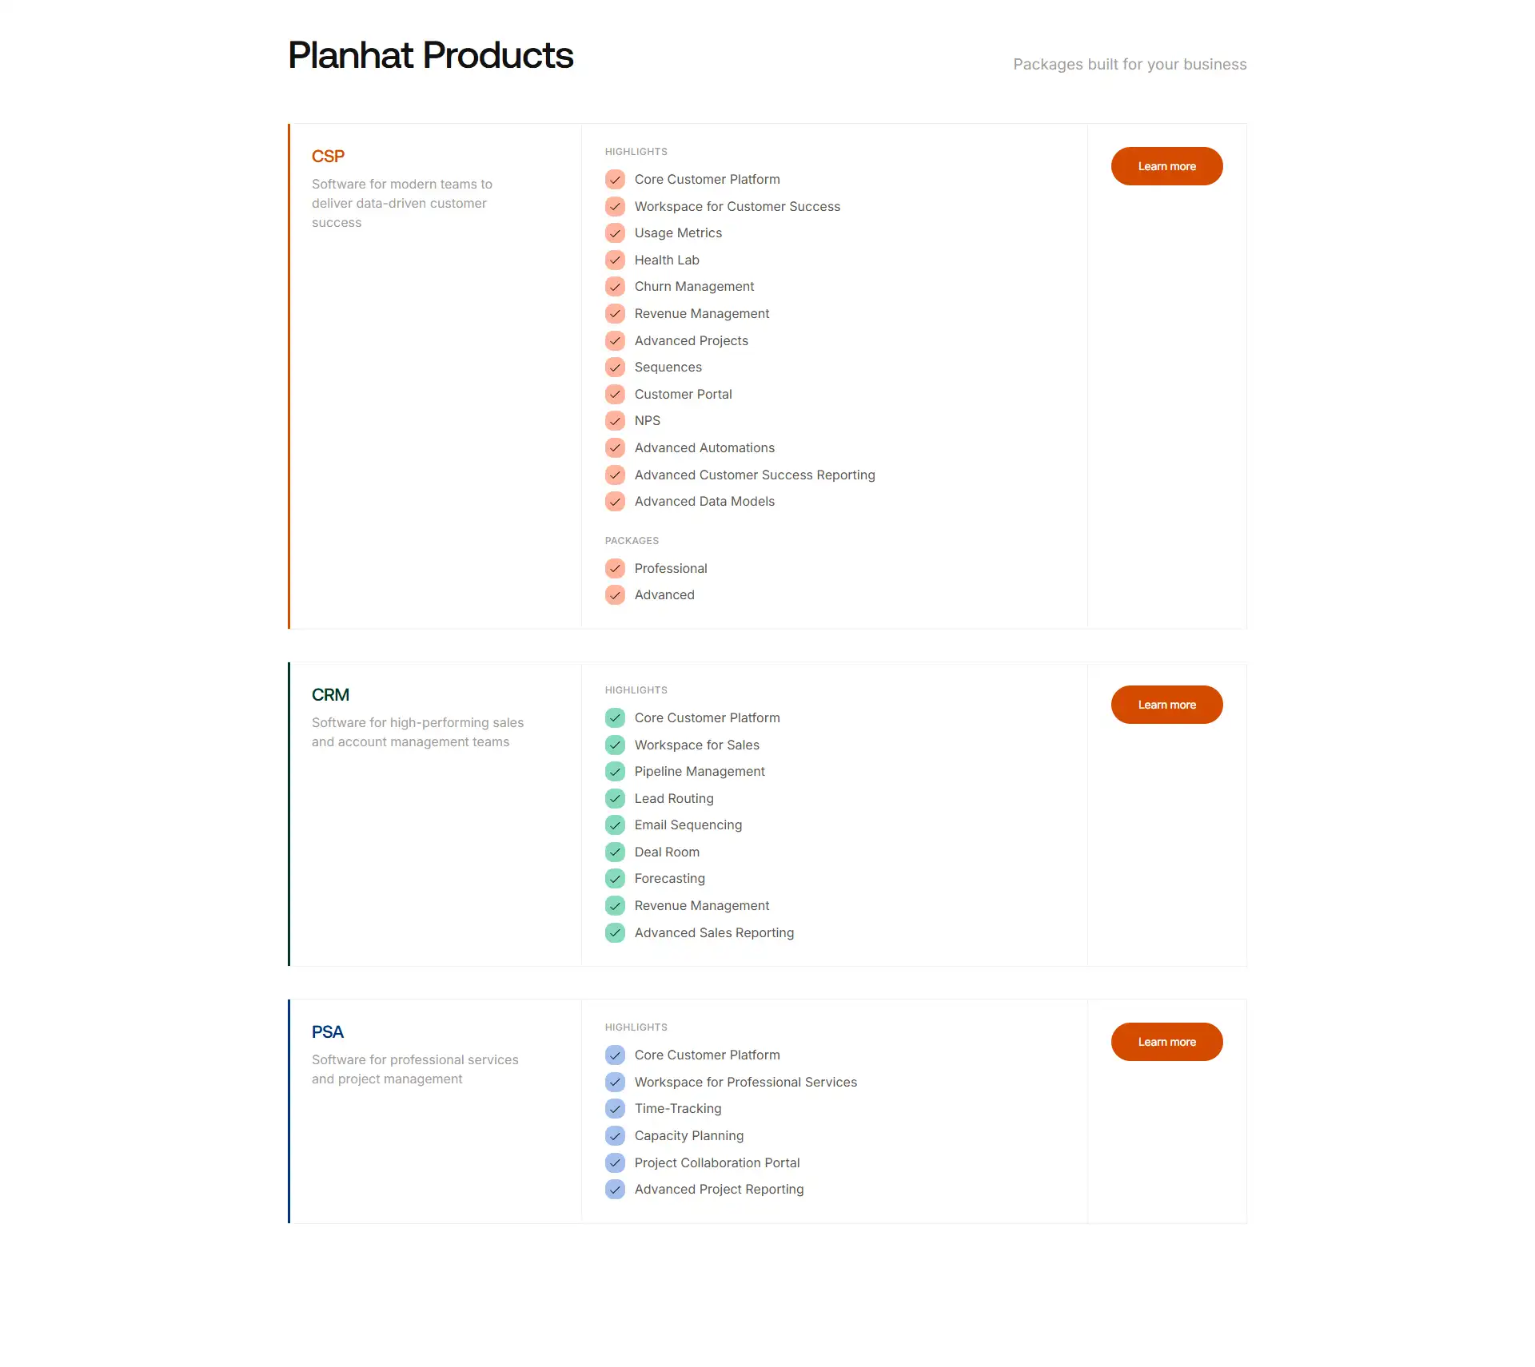Open Learn more for the PSA product
1535x1367 pixels.
[1166, 1042]
